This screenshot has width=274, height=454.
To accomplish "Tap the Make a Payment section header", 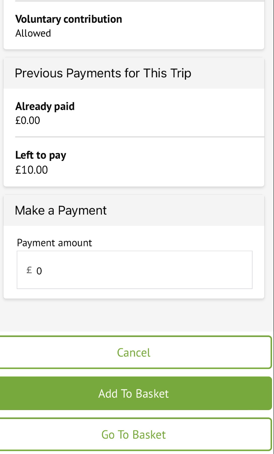I will (61, 210).
